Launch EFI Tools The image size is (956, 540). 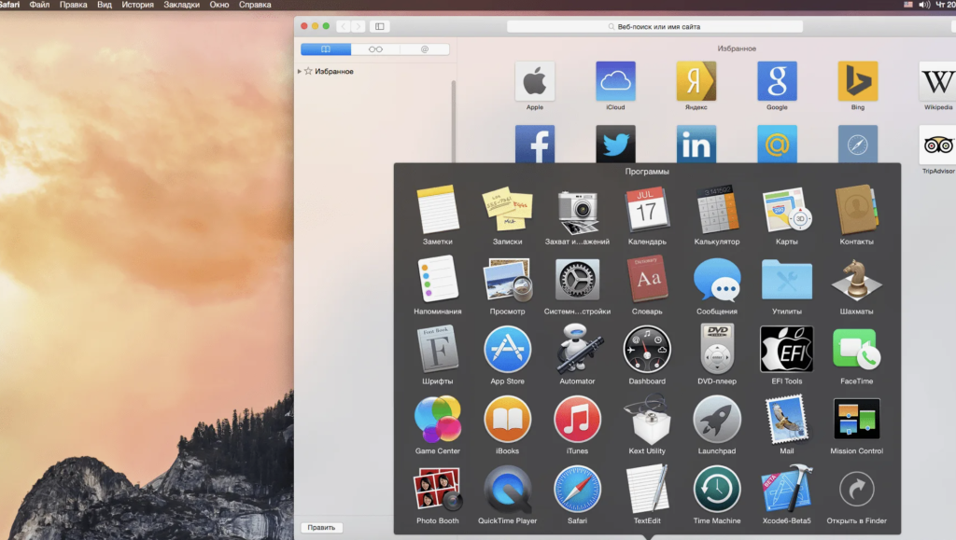pyautogui.click(x=786, y=349)
